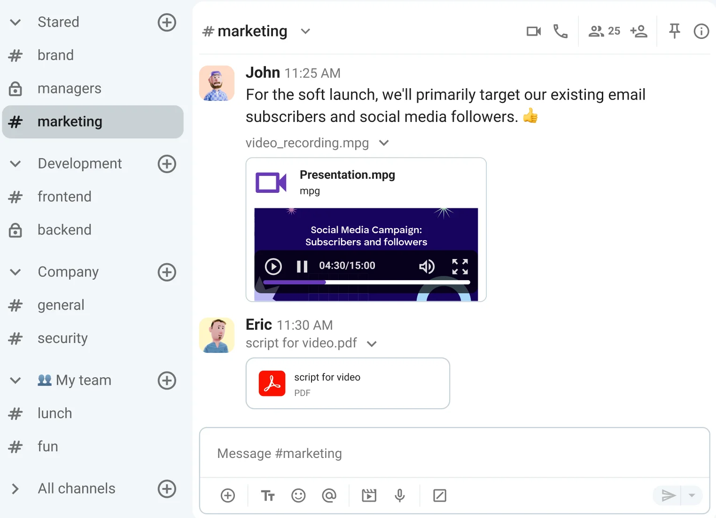Start an audio call with the phone icon
716x518 pixels.
pos(560,31)
